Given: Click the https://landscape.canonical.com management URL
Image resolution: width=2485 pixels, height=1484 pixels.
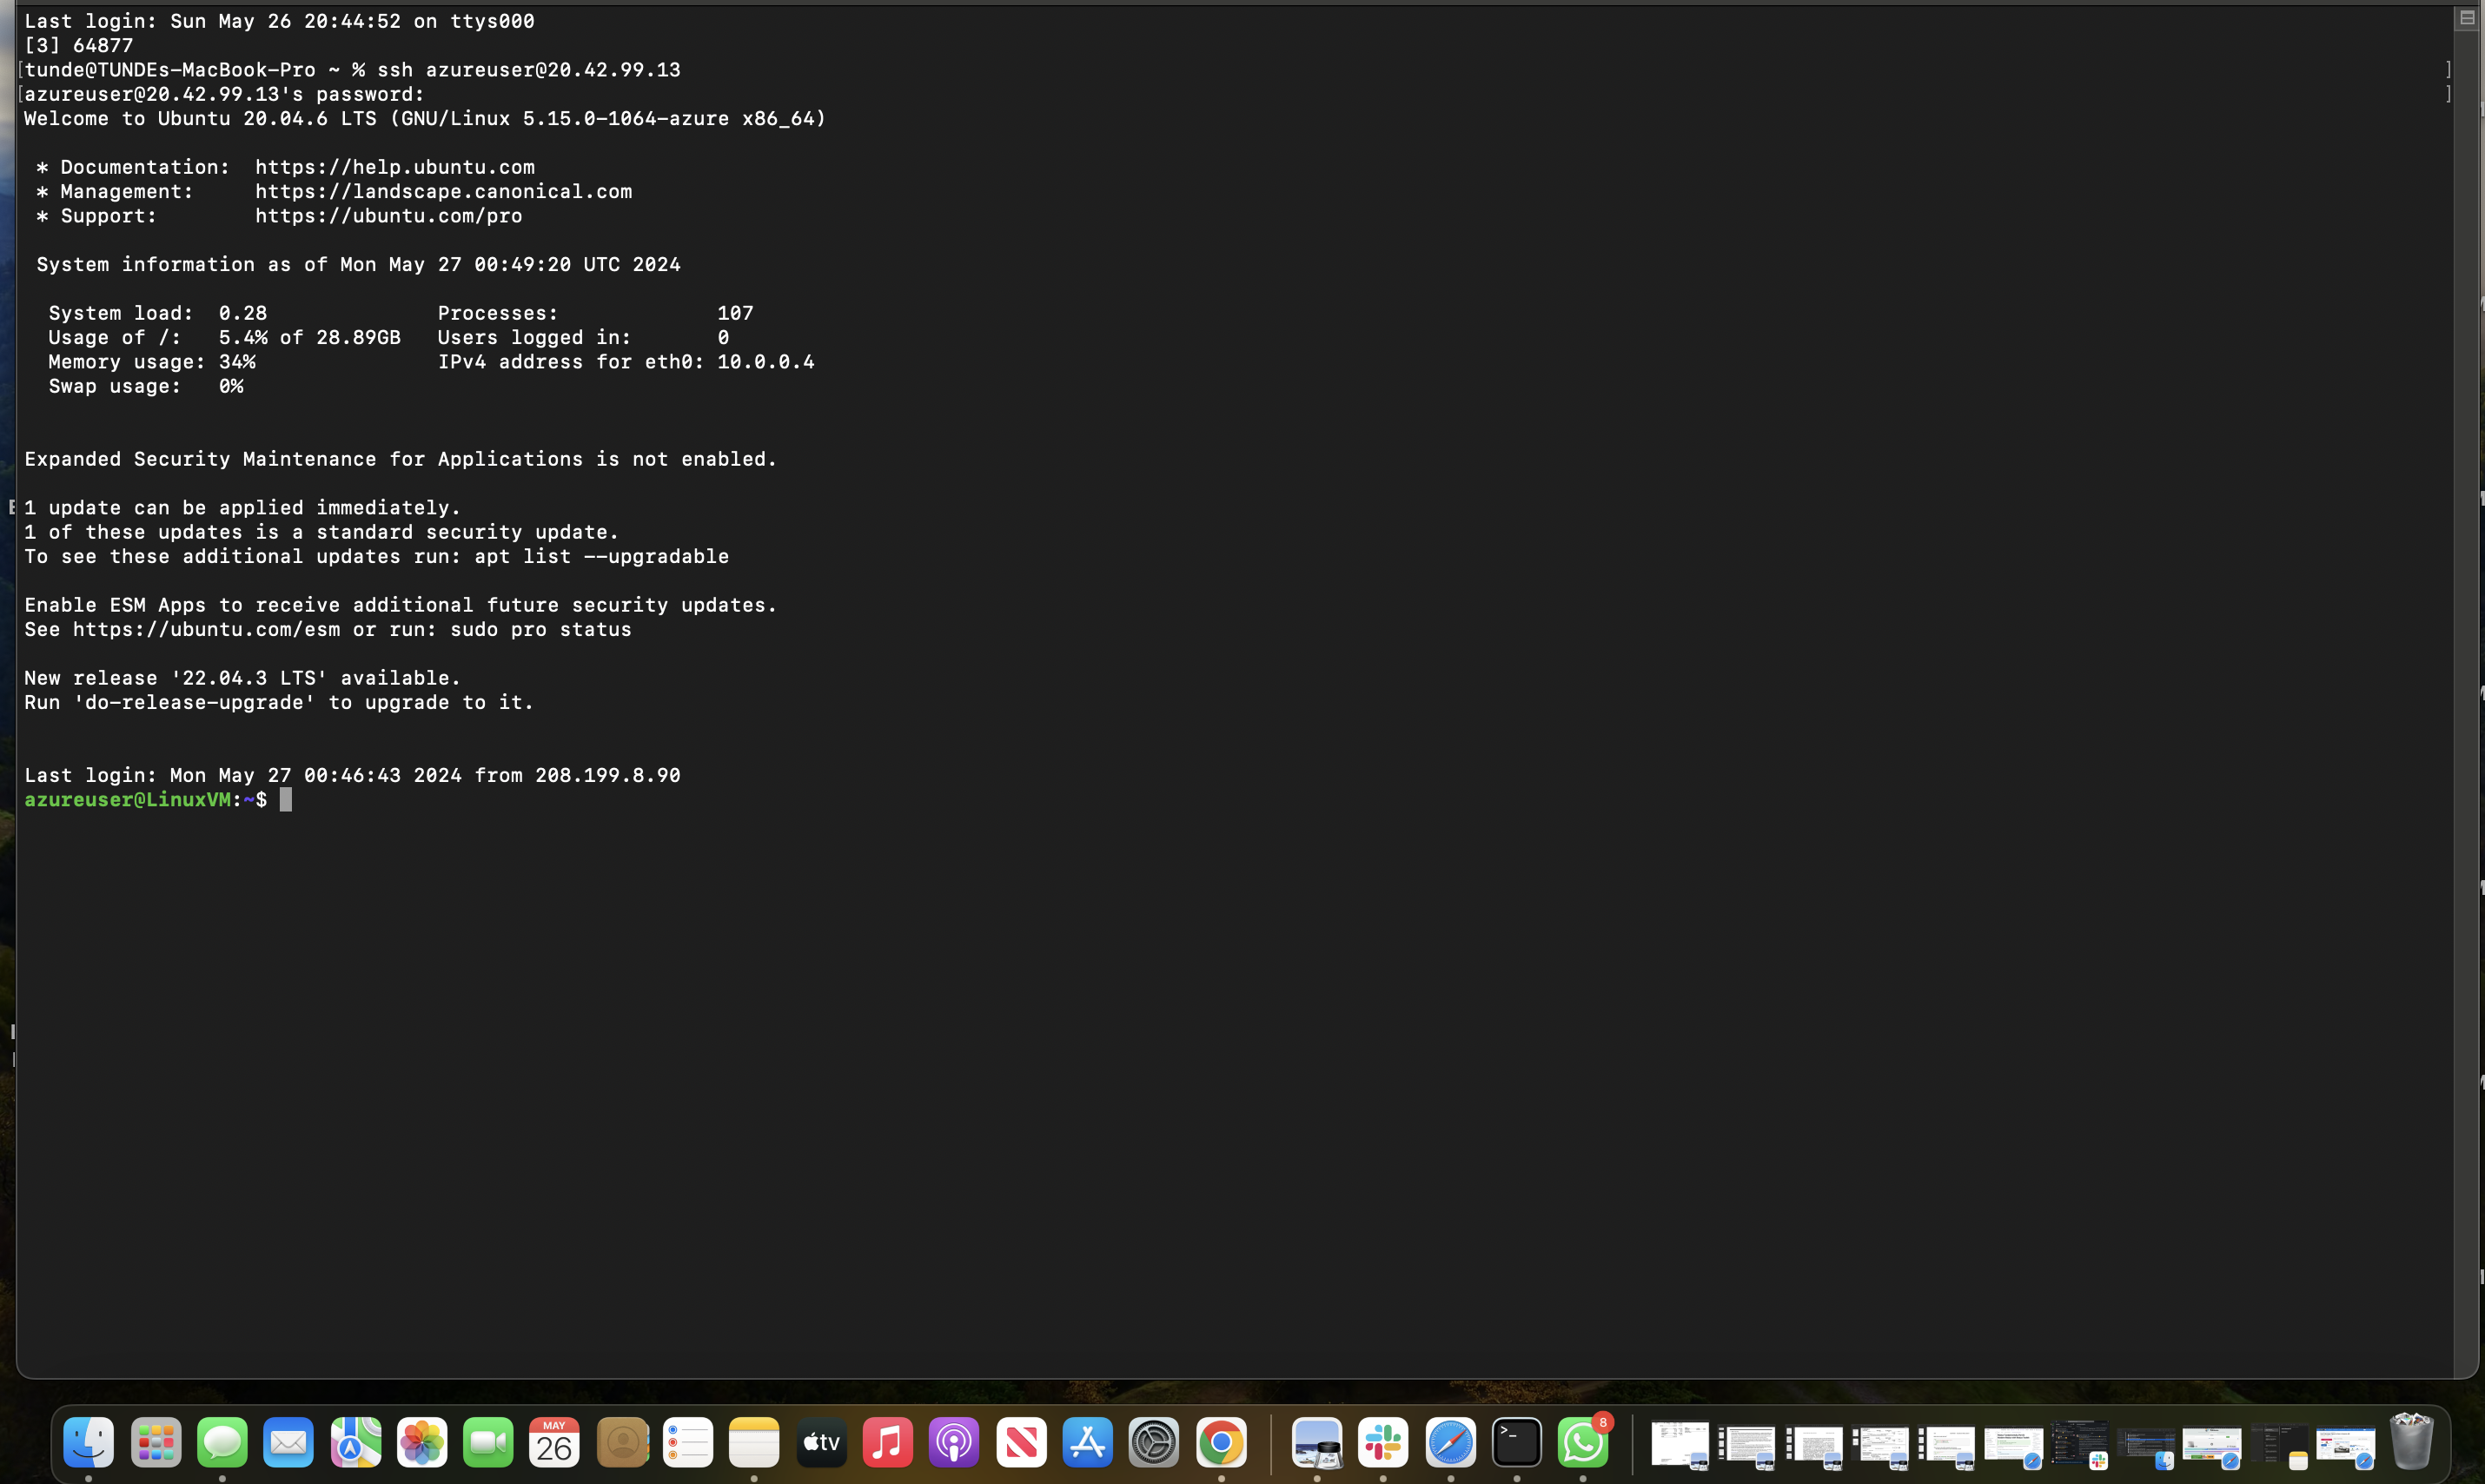Looking at the screenshot, I should pyautogui.click(x=443, y=191).
